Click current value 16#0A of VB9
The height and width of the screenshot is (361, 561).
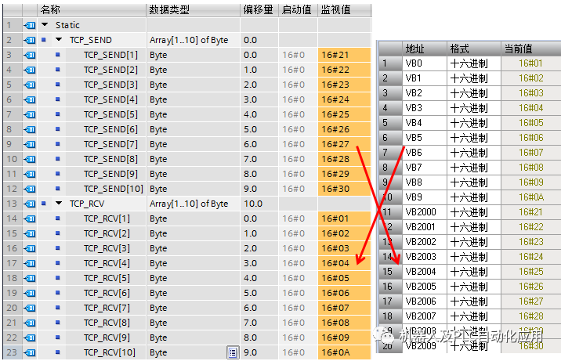pyautogui.click(x=531, y=197)
